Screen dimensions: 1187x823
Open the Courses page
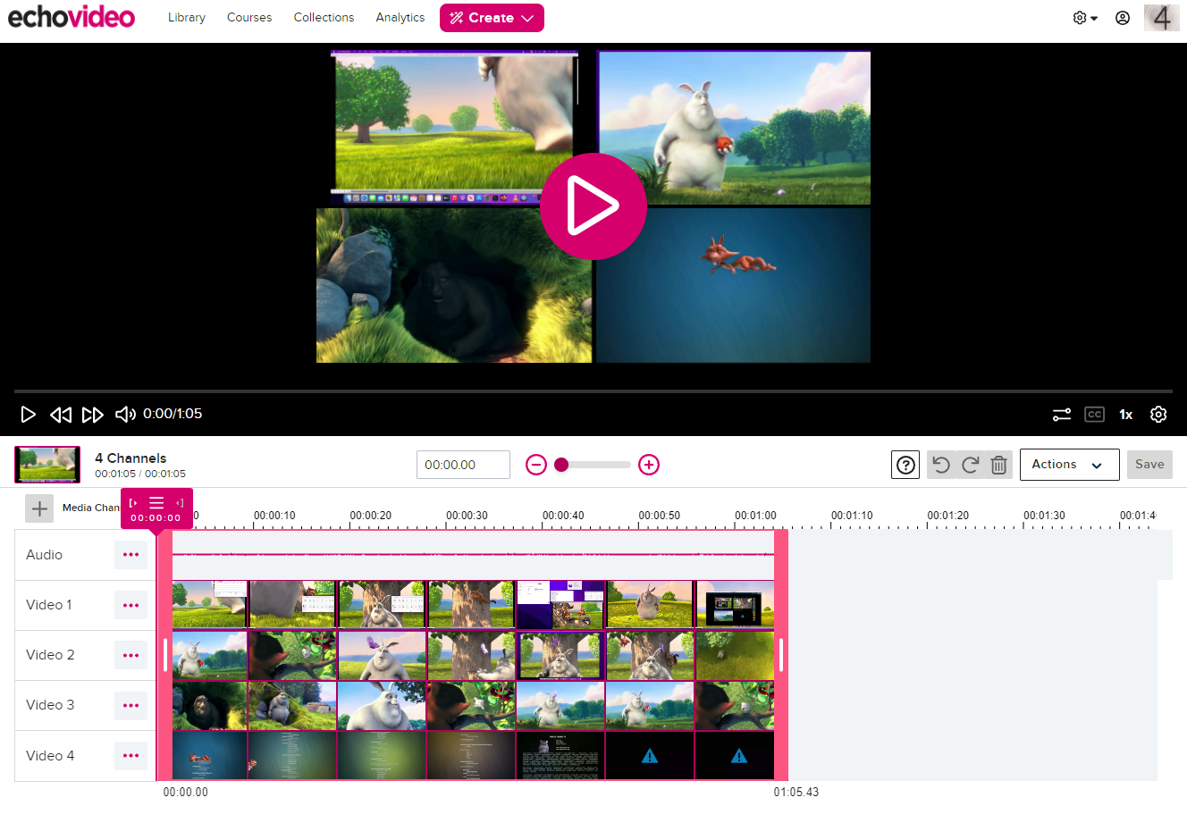249,17
